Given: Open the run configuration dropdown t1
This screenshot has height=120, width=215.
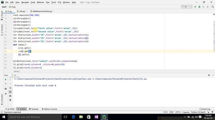Looking at the screenshot, I should 187,7.
